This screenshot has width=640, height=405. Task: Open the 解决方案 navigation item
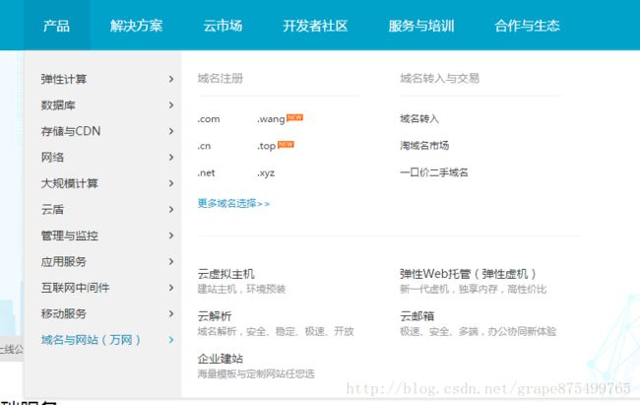coord(136,26)
